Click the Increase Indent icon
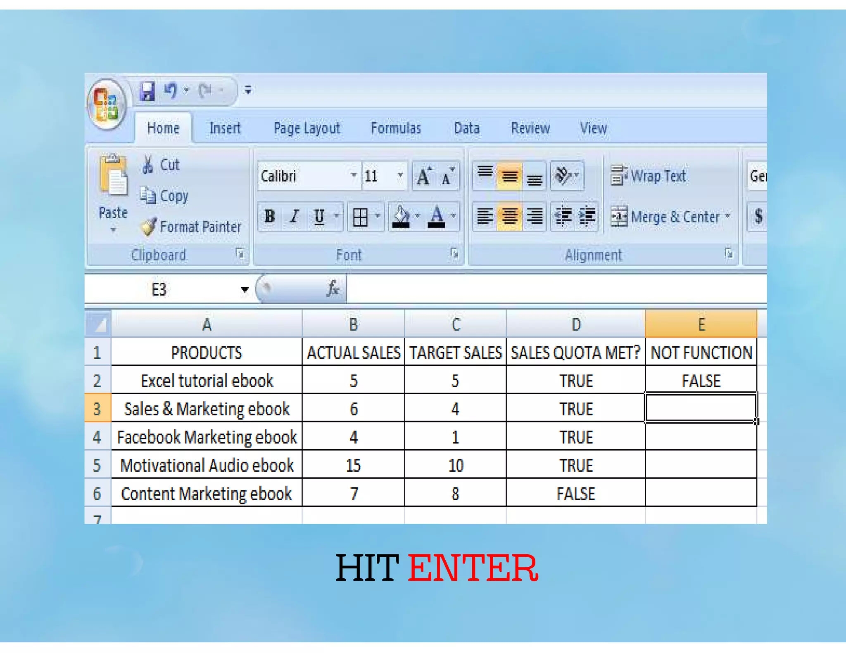The width and height of the screenshot is (846, 653). click(587, 216)
